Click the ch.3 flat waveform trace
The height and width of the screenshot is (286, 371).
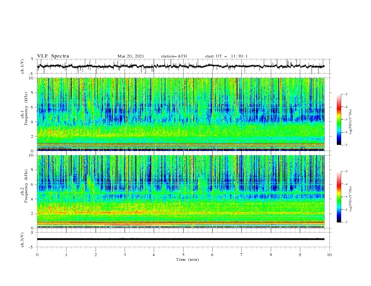point(180,239)
